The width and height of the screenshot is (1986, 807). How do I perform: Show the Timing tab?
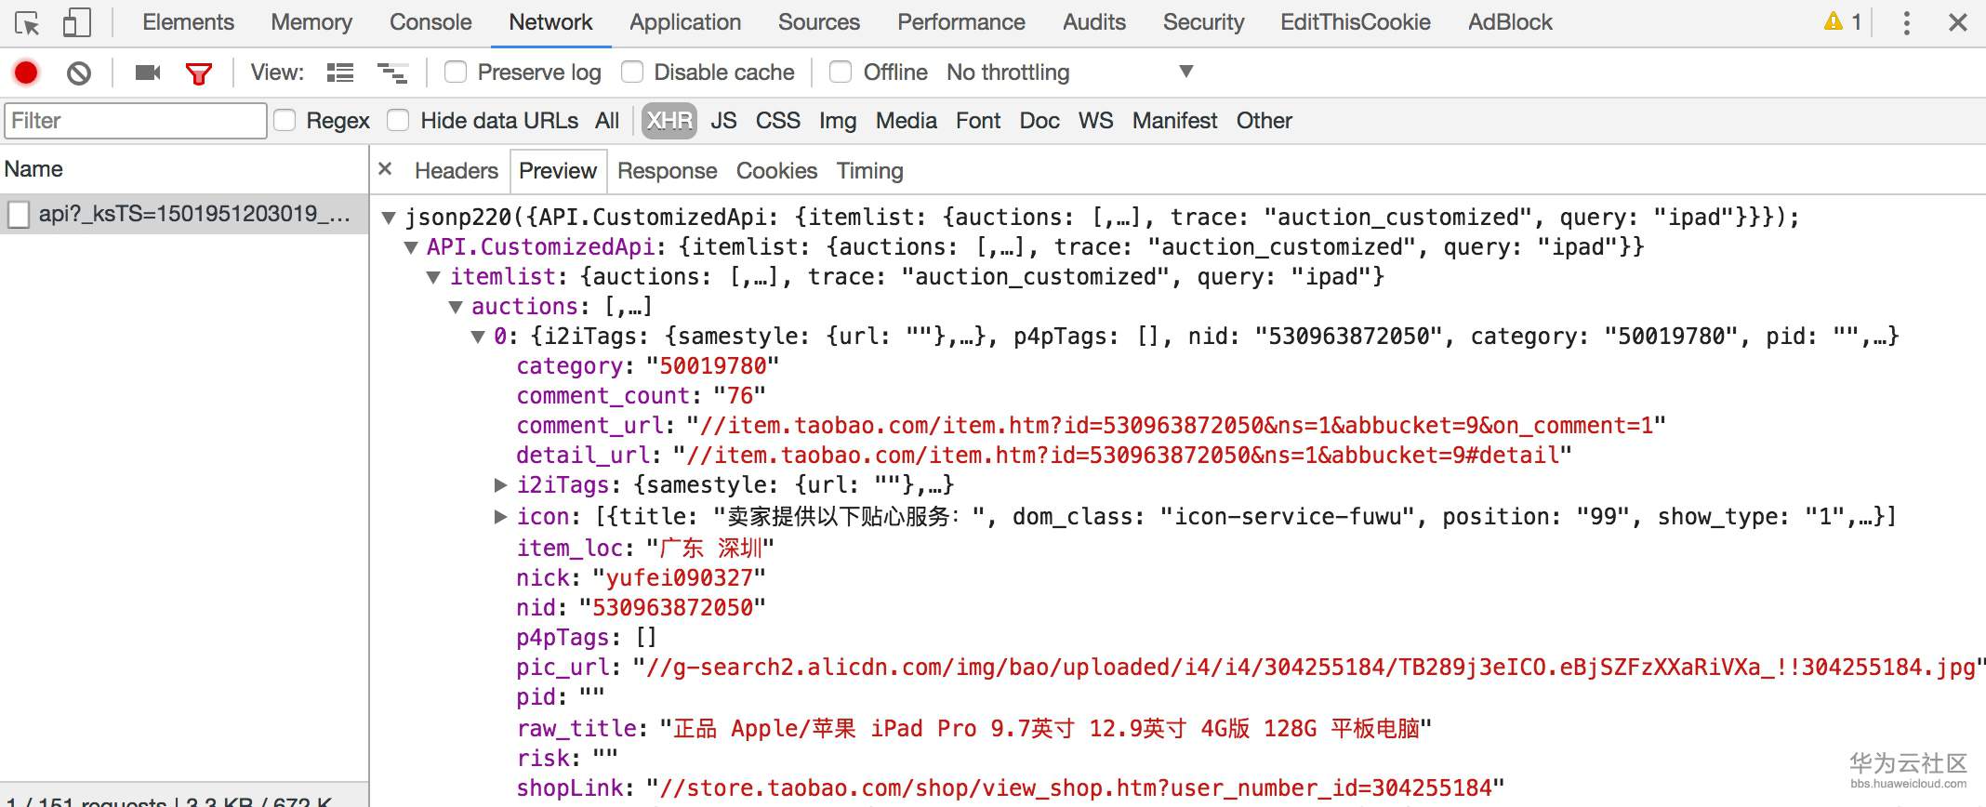869,171
